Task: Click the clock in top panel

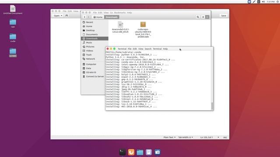Action: (x=271, y=2)
